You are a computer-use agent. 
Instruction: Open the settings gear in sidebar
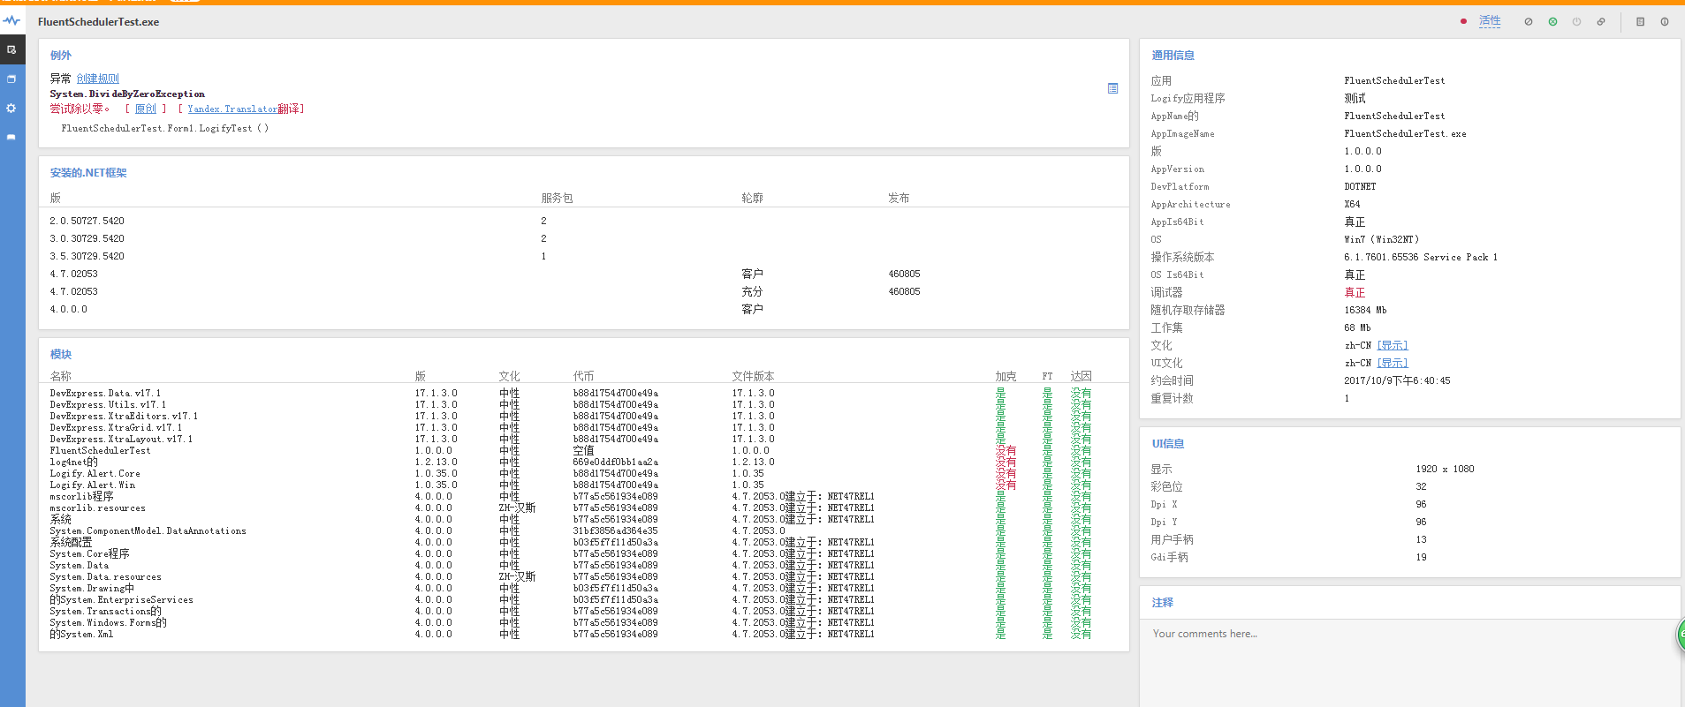pyautogui.click(x=11, y=108)
